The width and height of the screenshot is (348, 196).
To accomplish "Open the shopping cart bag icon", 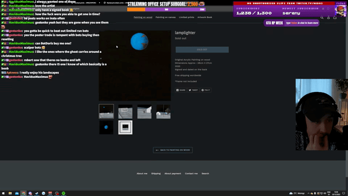I will [x=335, y=17].
